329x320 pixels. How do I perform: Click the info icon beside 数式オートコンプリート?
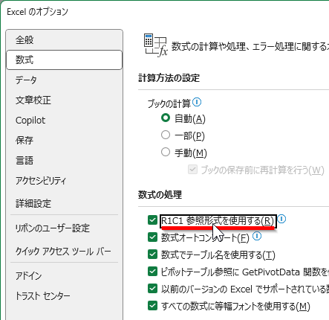click(x=257, y=236)
